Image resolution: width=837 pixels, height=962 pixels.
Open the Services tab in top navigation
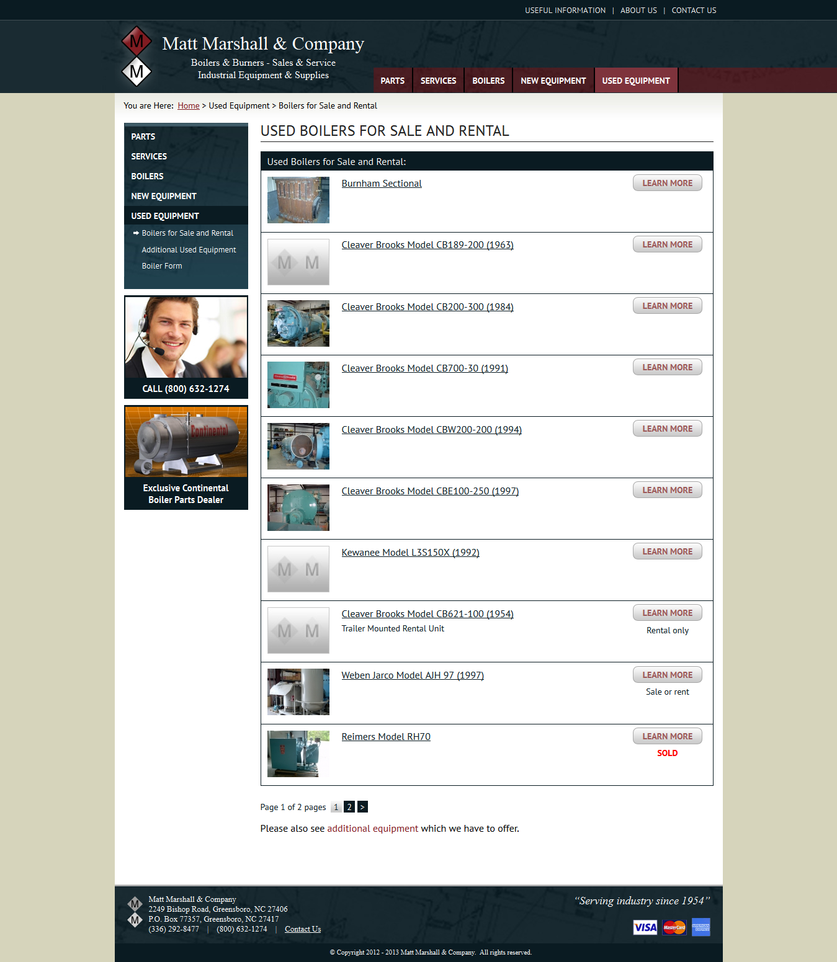tap(439, 81)
